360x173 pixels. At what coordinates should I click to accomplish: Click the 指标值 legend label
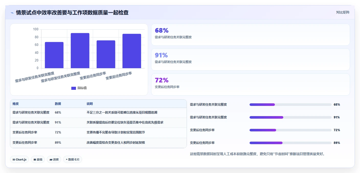point(82,88)
